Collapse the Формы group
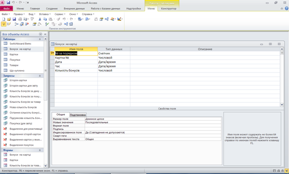289x174 pixels. coord(40,150)
